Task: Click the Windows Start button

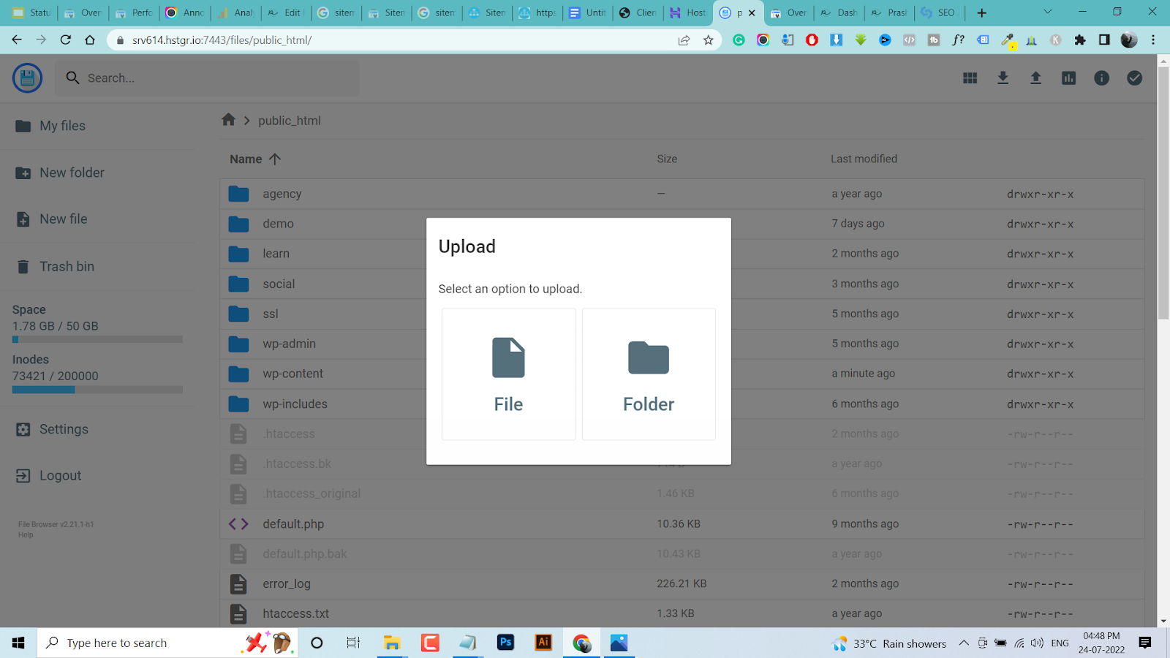Action: coord(18,643)
